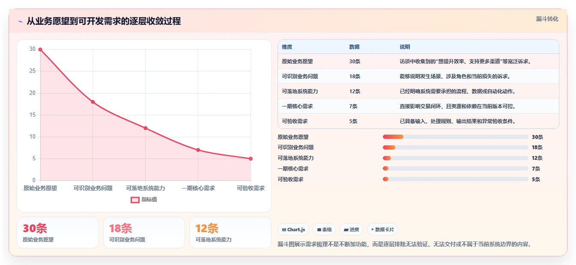Click the table cell 30条

pos(355,62)
